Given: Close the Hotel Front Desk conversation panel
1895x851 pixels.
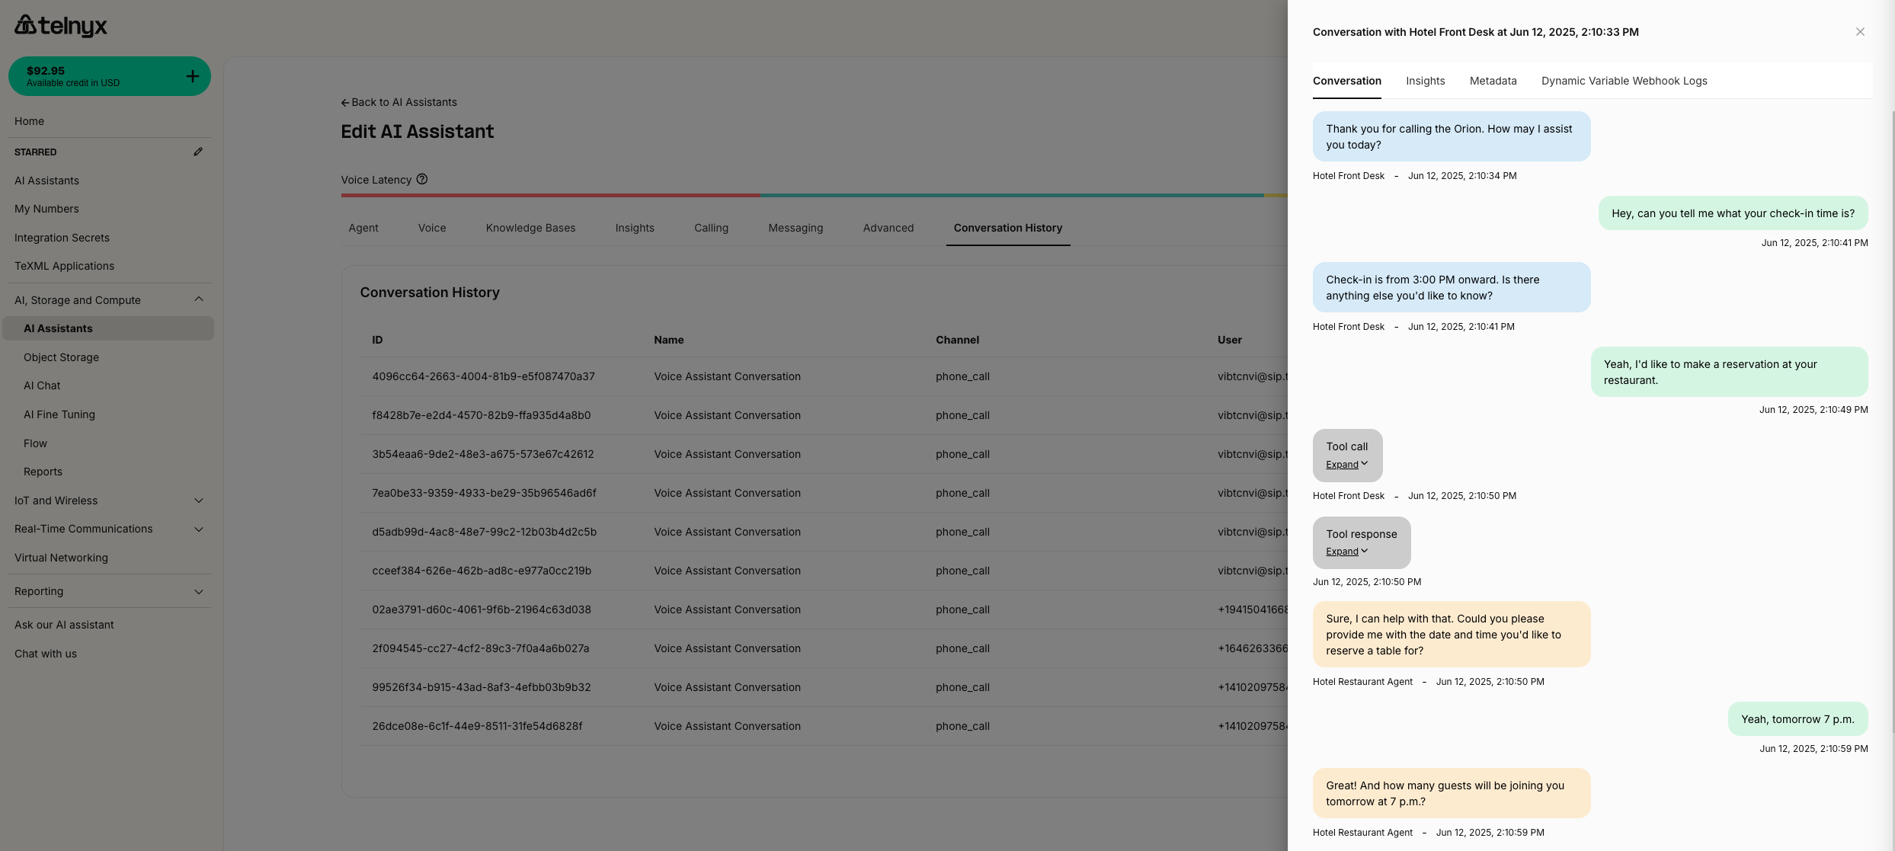Looking at the screenshot, I should [1860, 31].
